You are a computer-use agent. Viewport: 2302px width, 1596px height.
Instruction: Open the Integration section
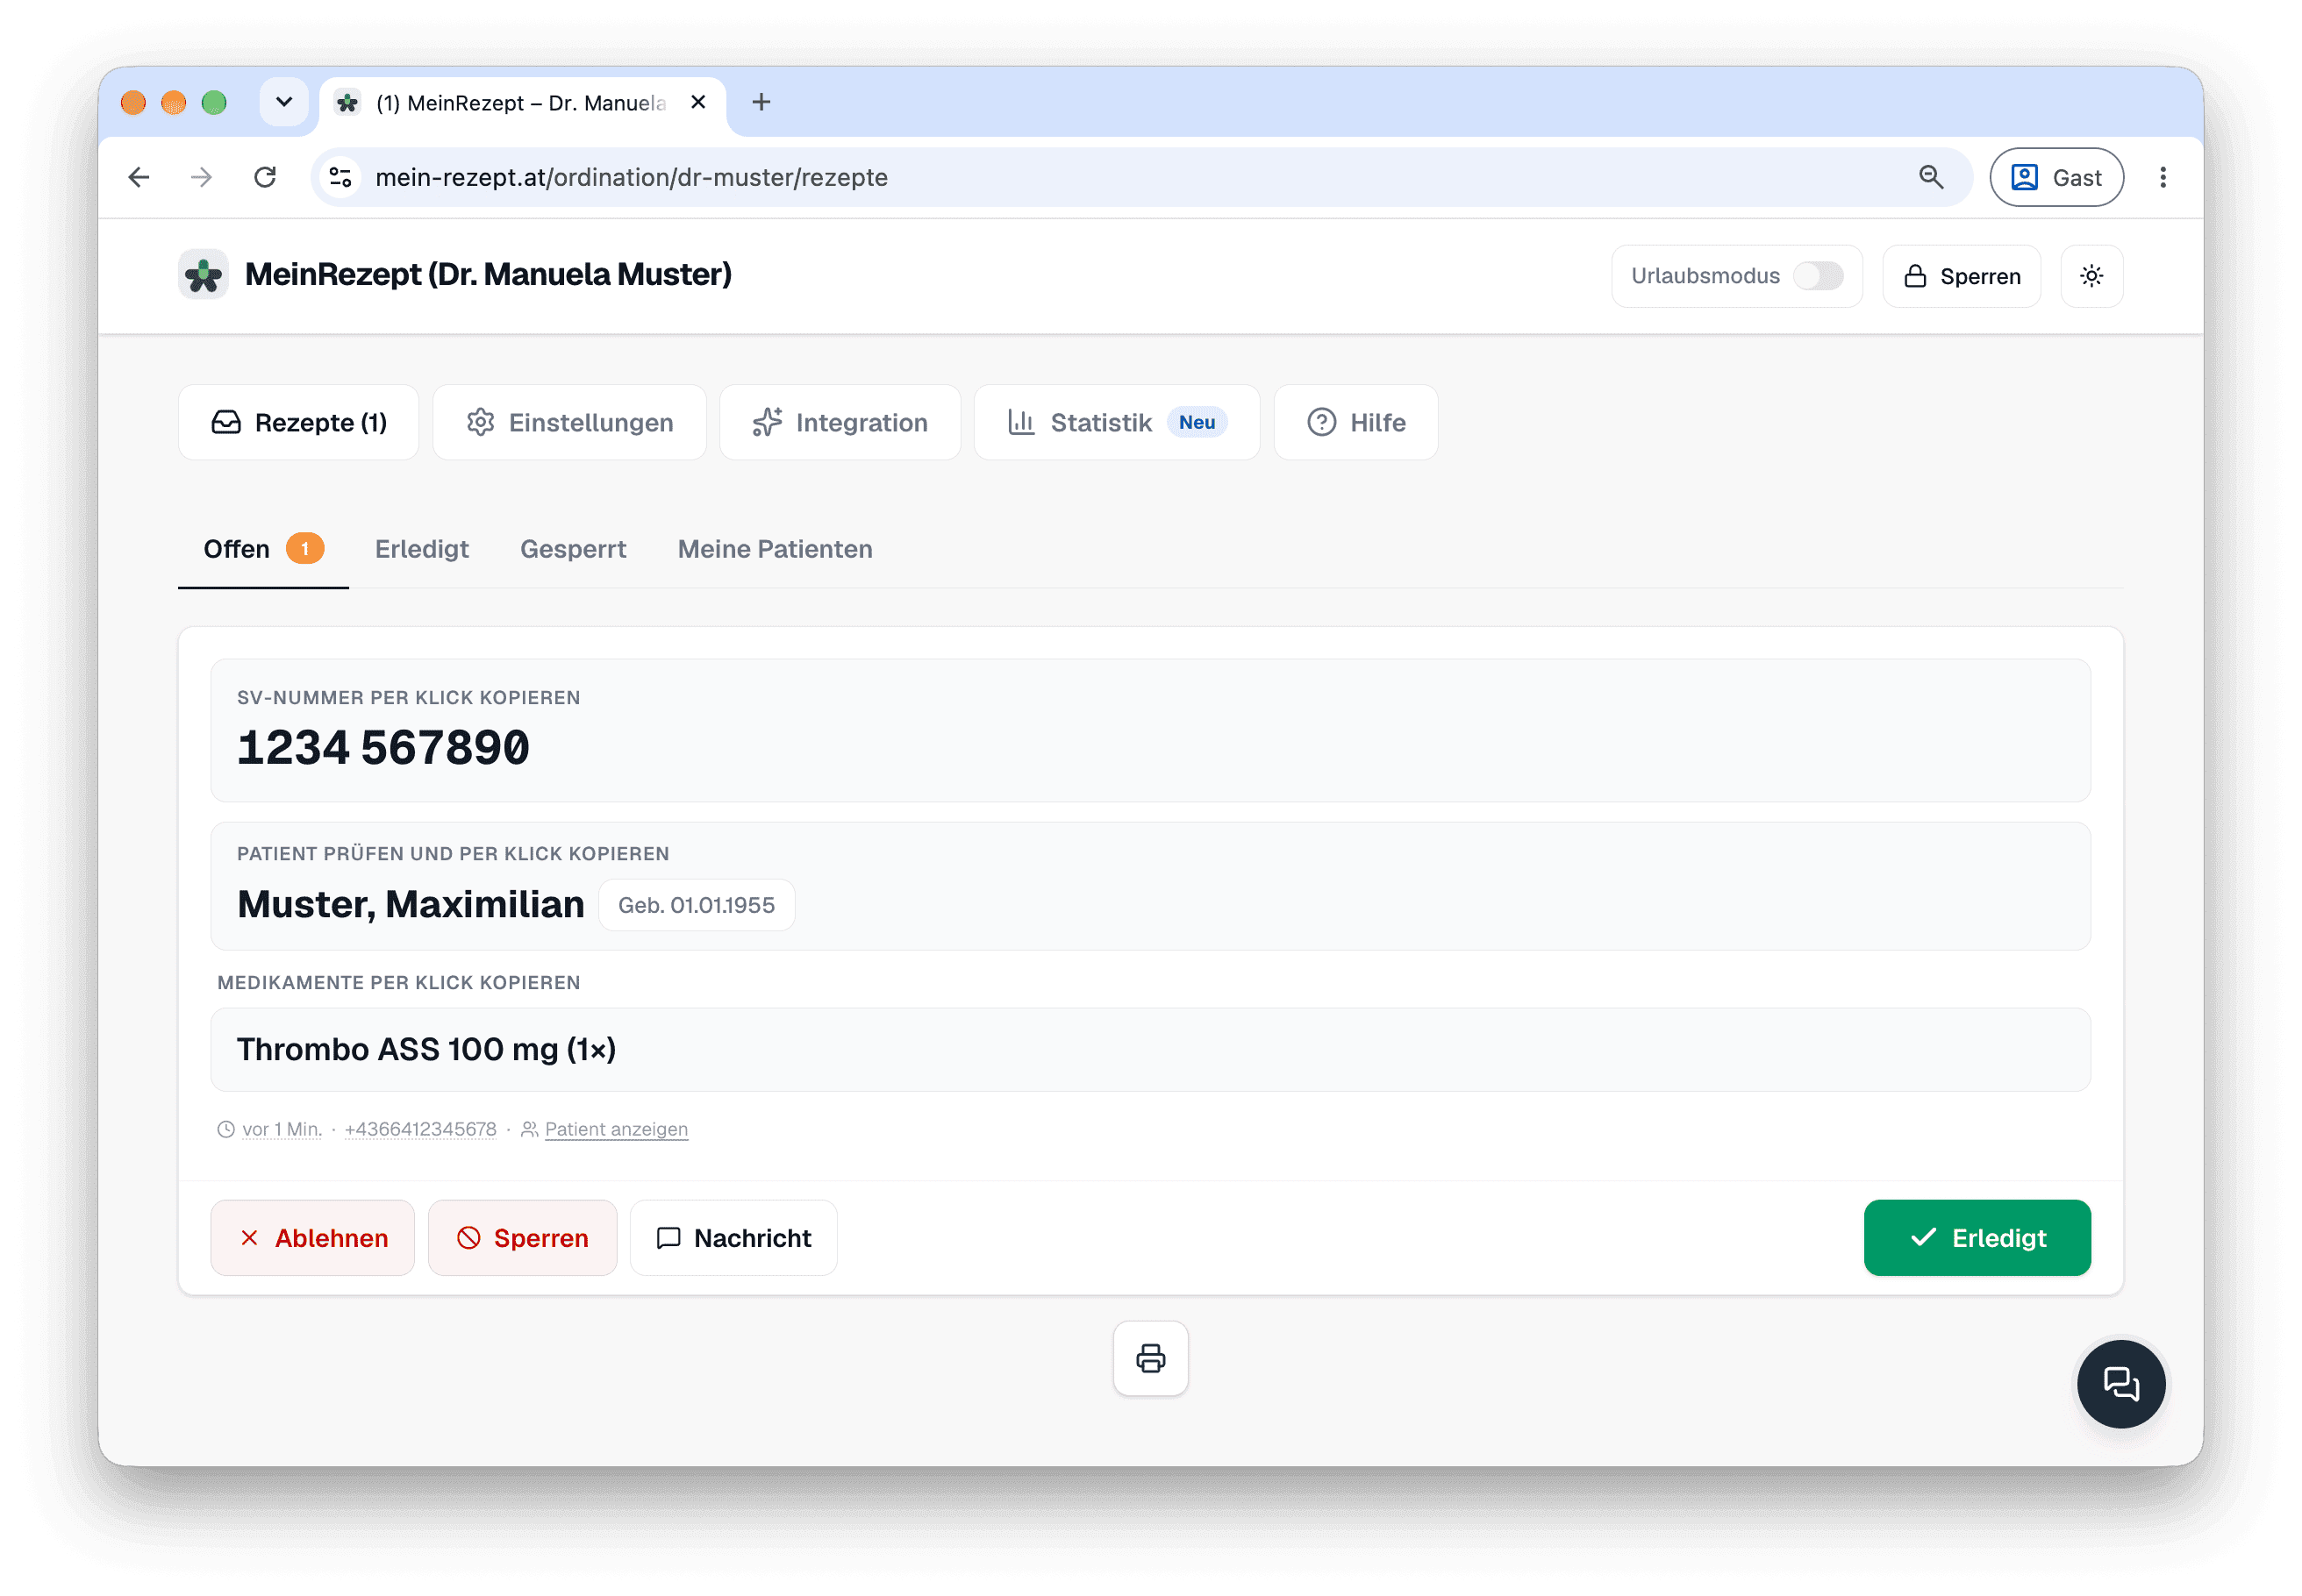(x=840, y=422)
